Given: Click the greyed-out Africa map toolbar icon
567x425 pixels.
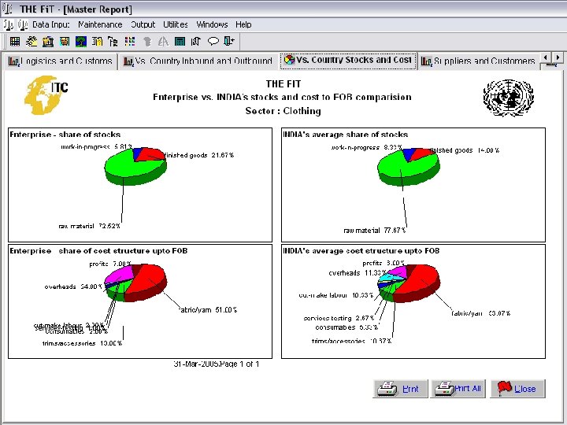Looking at the screenshot, I should 146,42.
